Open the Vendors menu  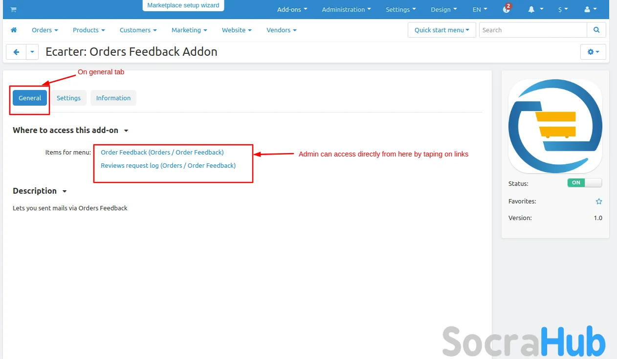tap(282, 30)
